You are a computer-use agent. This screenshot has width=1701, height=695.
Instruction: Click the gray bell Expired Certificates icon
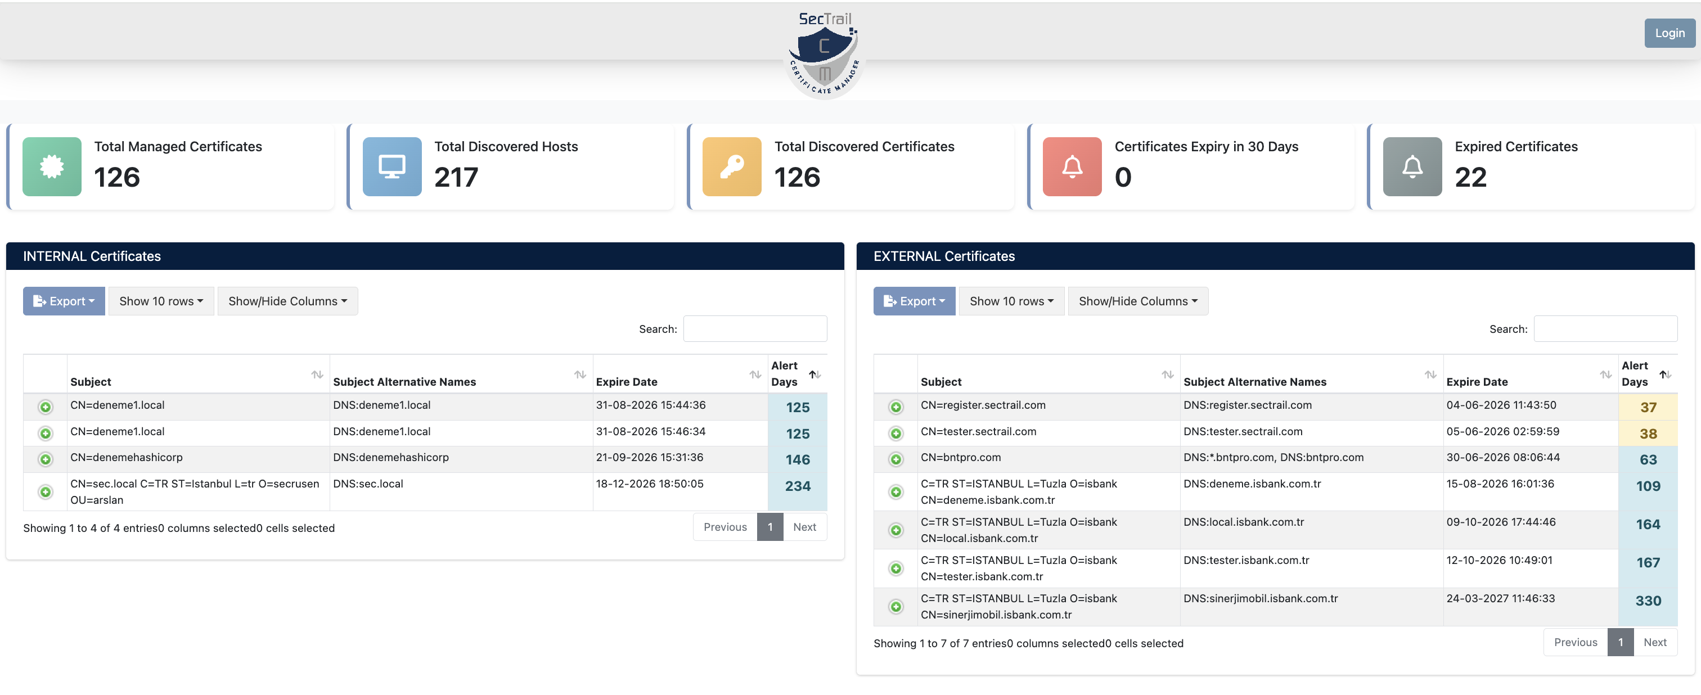(x=1412, y=166)
